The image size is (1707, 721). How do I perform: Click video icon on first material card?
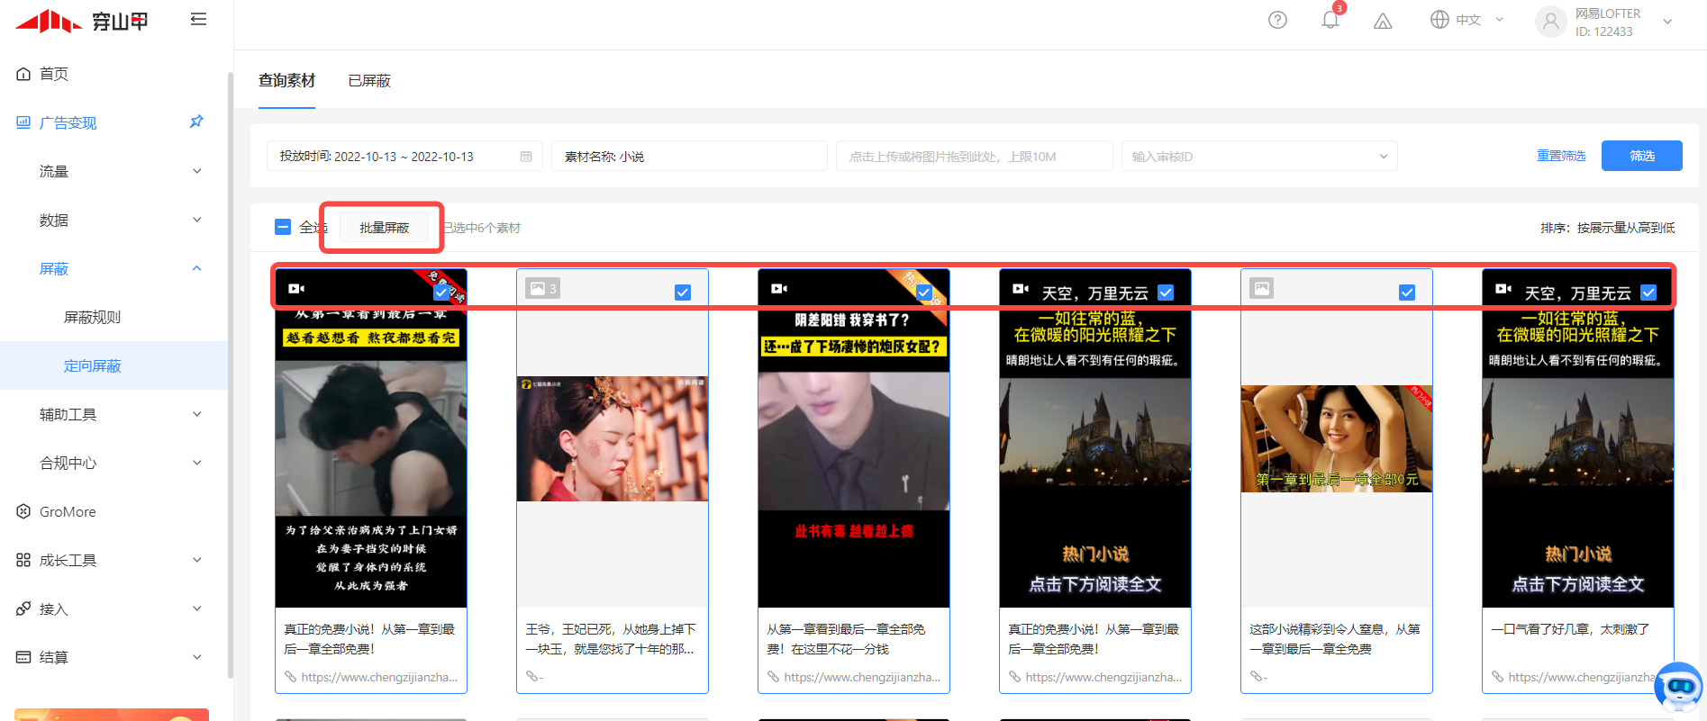[296, 288]
